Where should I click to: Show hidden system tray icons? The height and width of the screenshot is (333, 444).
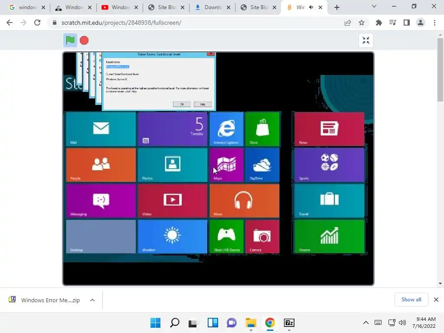pyautogui.click(x=366, y=323)
